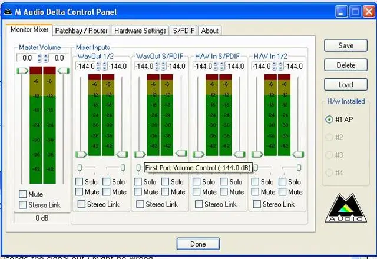Mute the Master Volume output

(23, 194)
